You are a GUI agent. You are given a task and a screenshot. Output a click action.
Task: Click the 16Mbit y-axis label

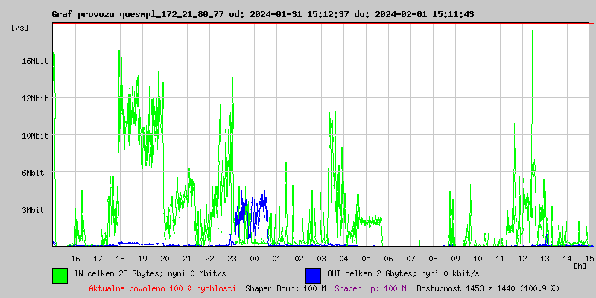coord(35,61)
